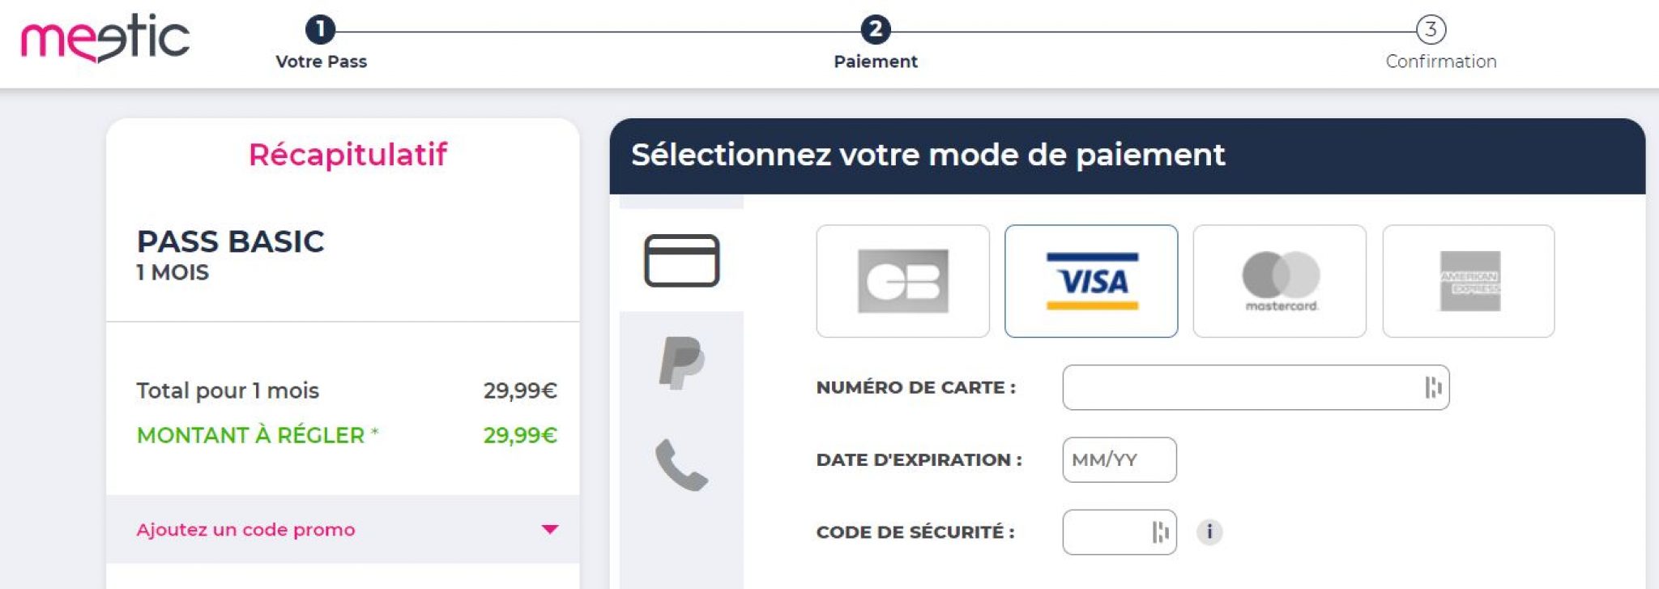
Task: Click the pink promo dropdown arrow
Action: tap(550, 530)
